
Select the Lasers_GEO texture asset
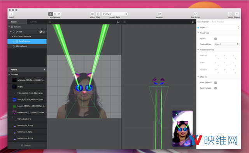pyautogui.click(x=27, y=106)
